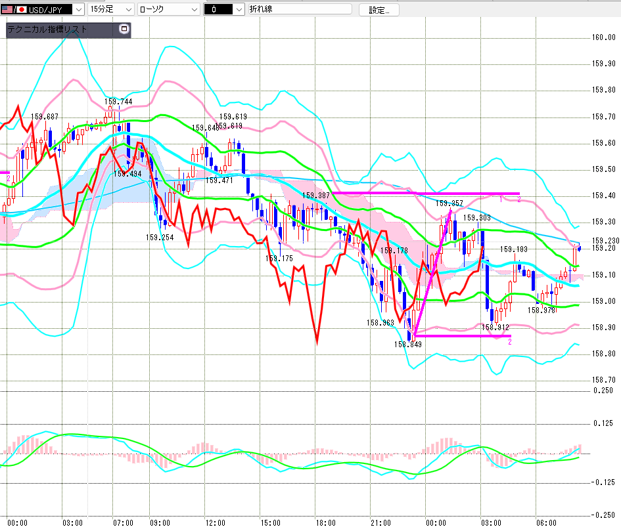Click the candlestick icon in the black color box
Screen dimensions: 621x529
(x=215, y=10)
